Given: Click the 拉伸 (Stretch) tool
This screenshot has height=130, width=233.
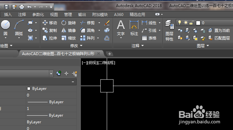Looking at the screenshot, I should pos(50,38).
